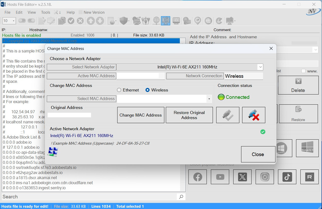Select the Wireless radio button

[147, 90]
